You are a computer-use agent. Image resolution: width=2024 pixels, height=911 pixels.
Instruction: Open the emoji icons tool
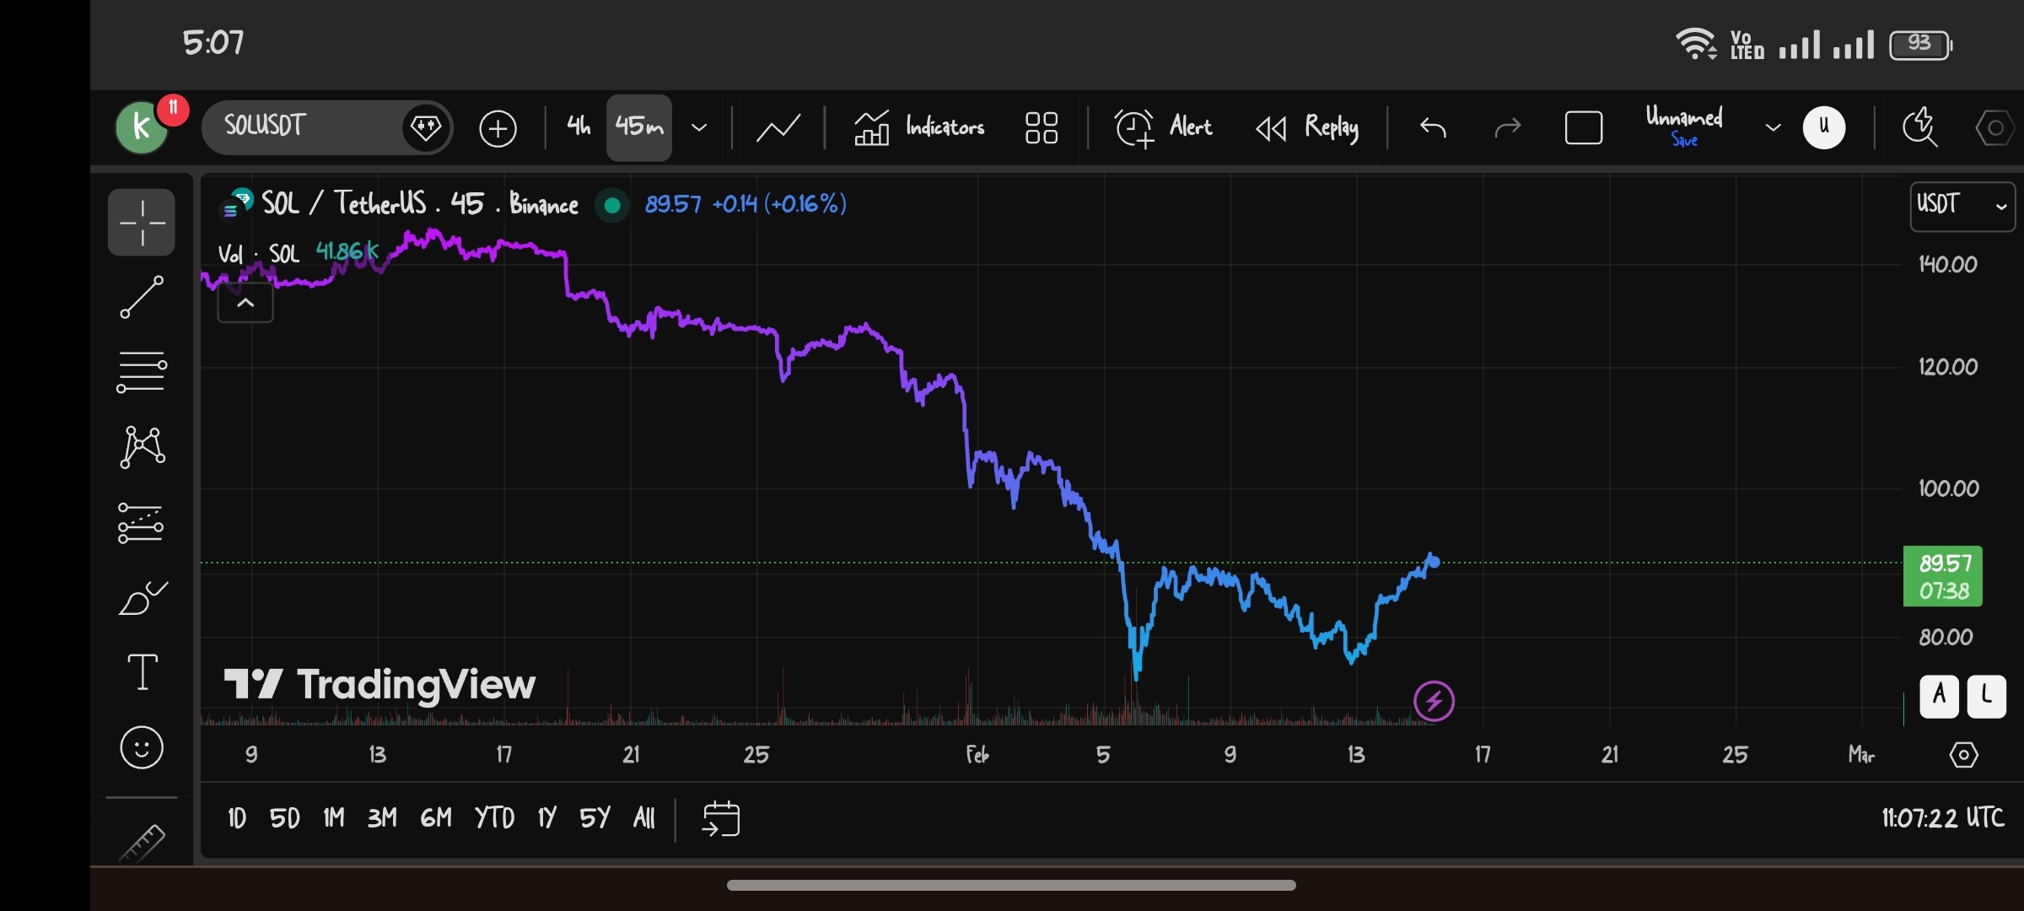(141, 747)
